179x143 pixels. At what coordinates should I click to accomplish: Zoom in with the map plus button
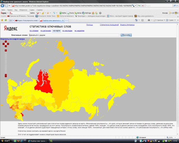(x=6, y=50)
